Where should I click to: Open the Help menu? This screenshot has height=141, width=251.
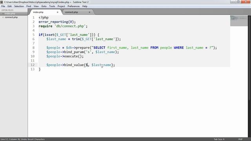point(85,6)
